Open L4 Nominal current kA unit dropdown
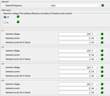The height and width of the screenshot is (96, 110). 95,88
